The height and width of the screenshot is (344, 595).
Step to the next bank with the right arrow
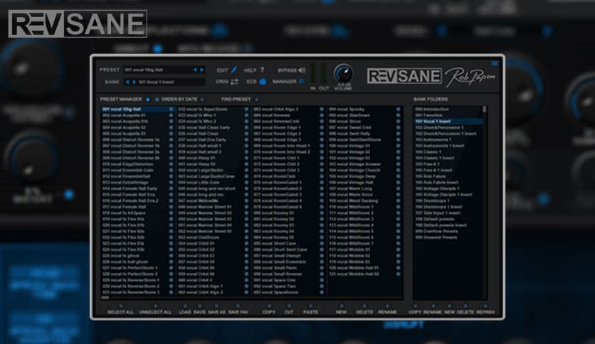[134, 82]
